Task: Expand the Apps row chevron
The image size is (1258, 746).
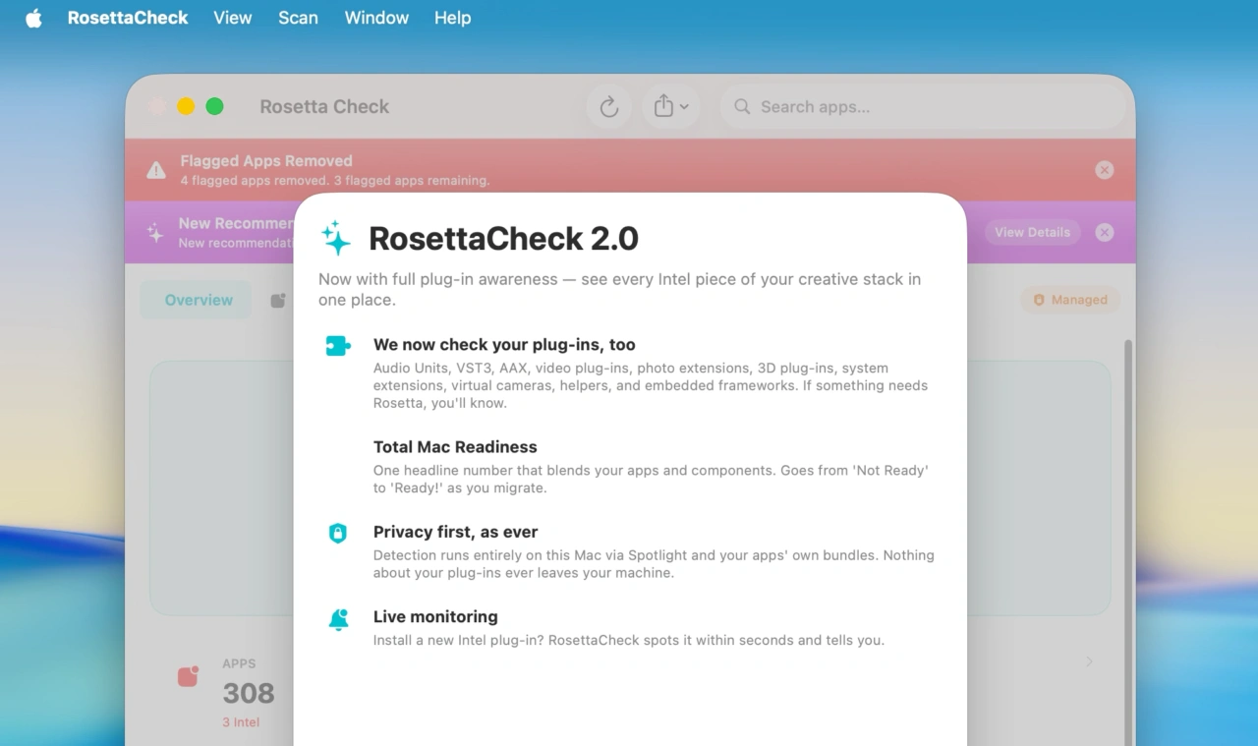Action: pyautogui.click(x=1089, y=661)
